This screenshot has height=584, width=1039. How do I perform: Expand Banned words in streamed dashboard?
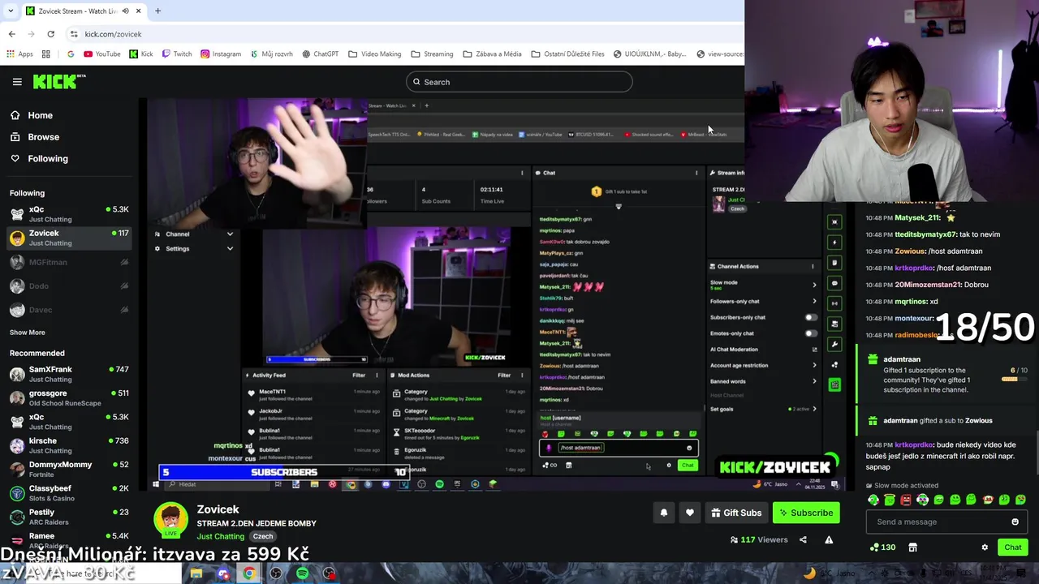814,381
